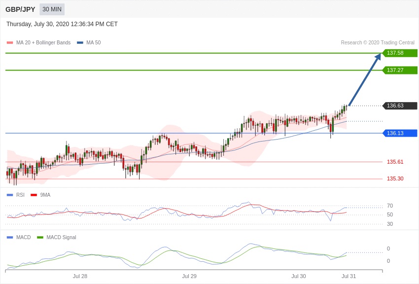Click the 30 MIN timeframe badge
Viewport: 419px width, 284px height.
click(52, 9)
